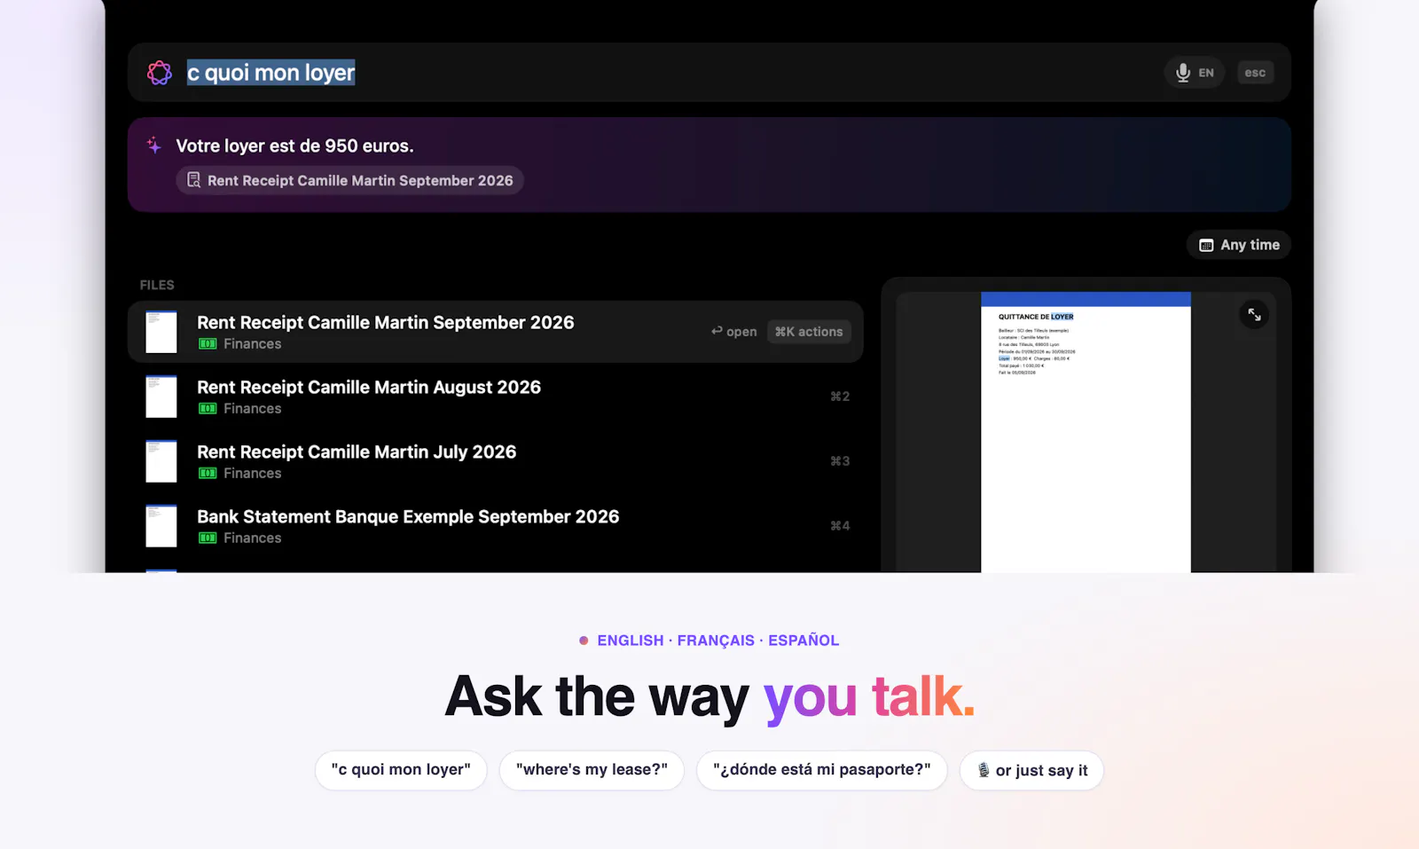Click the calendar icon in Any time filter

[x=1206, y=245]
